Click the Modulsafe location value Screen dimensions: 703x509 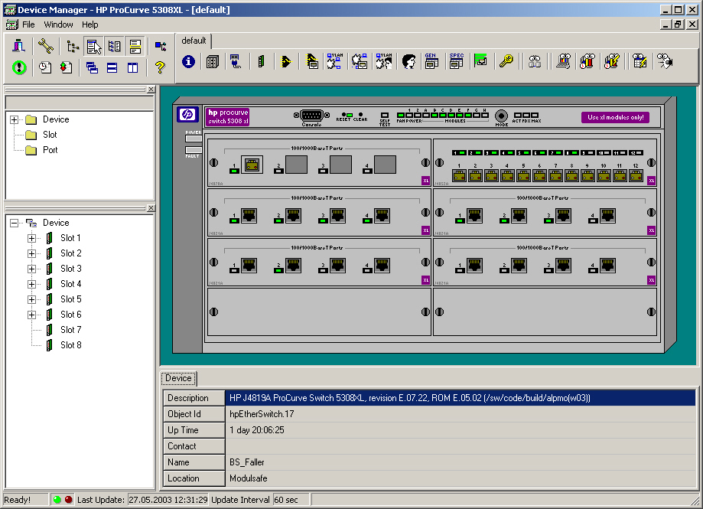click(249, 478)
